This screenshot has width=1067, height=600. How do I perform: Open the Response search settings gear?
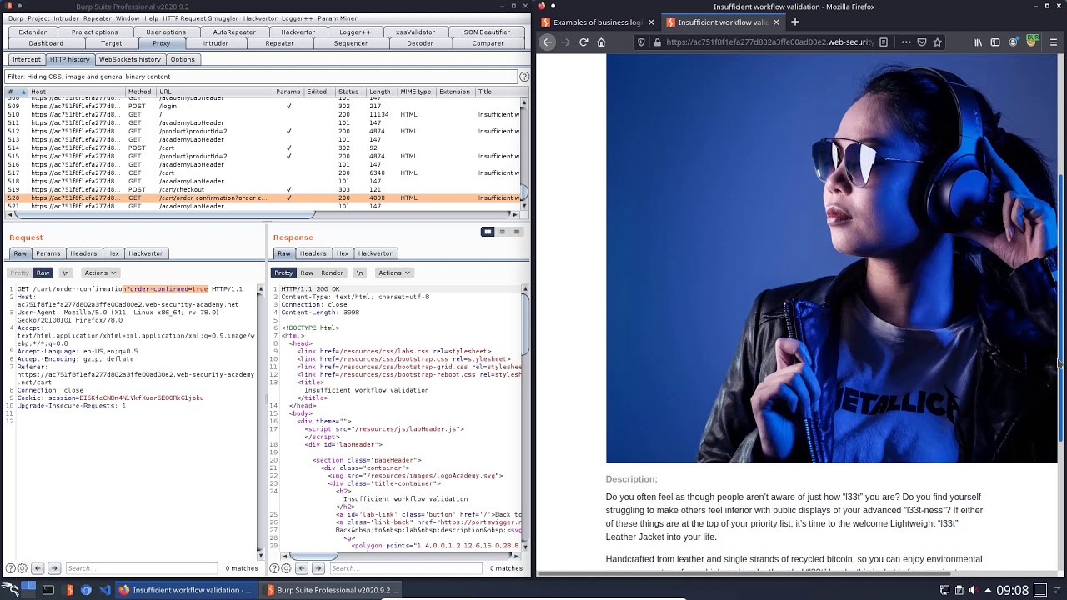pyautogui.click(x=286, y=568)
